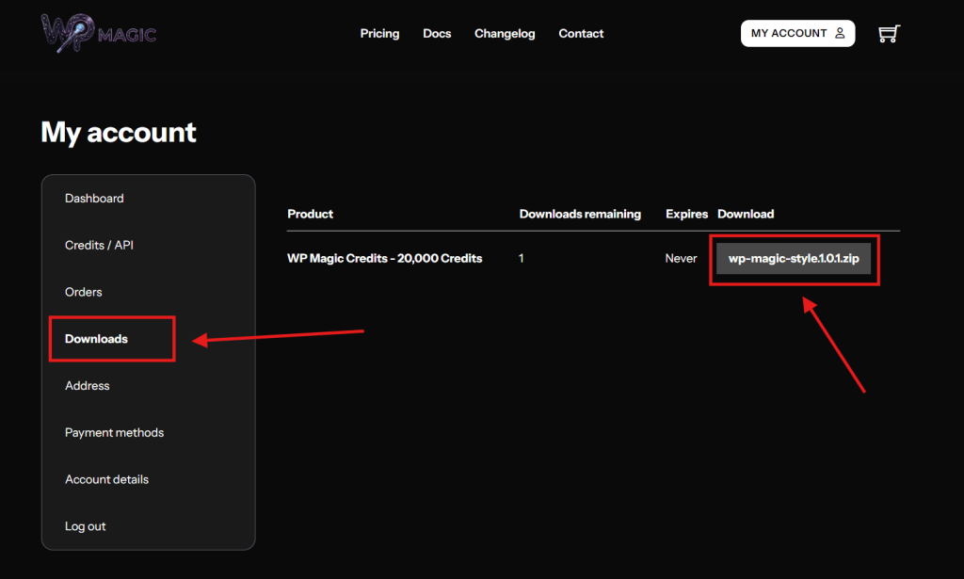Screen dimensions: 964x579
Task: Click the Downloads remaining column header
Action: pyautogui.click(x=580, y=215)
